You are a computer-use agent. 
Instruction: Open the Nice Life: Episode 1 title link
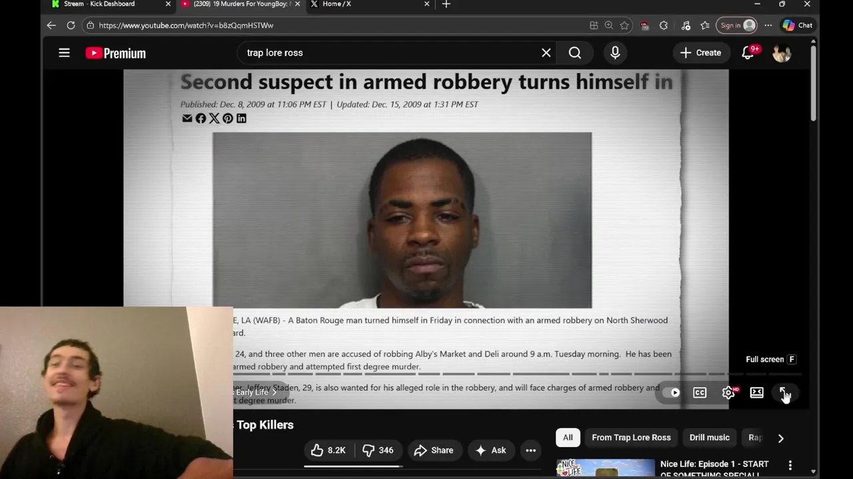(x=714, y=469)
